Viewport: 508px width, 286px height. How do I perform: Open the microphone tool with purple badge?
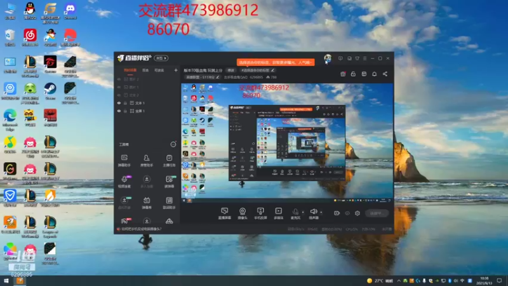point(124,182)
